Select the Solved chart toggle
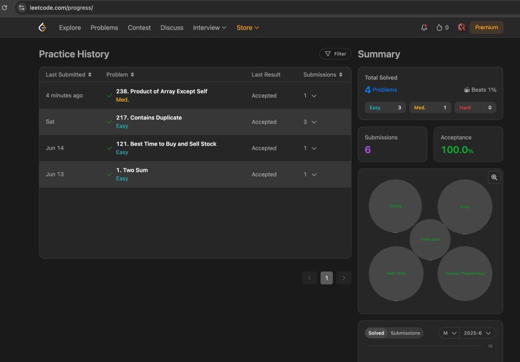This screenshot has height=362, width=520. point(376,333)
